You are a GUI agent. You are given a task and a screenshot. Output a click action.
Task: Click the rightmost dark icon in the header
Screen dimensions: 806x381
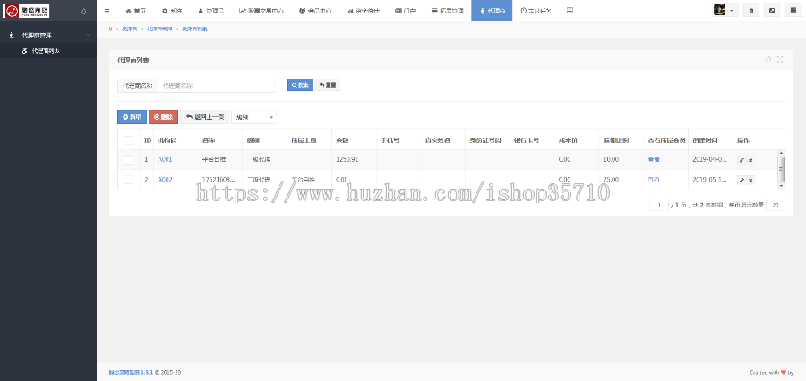click(793, 10)
